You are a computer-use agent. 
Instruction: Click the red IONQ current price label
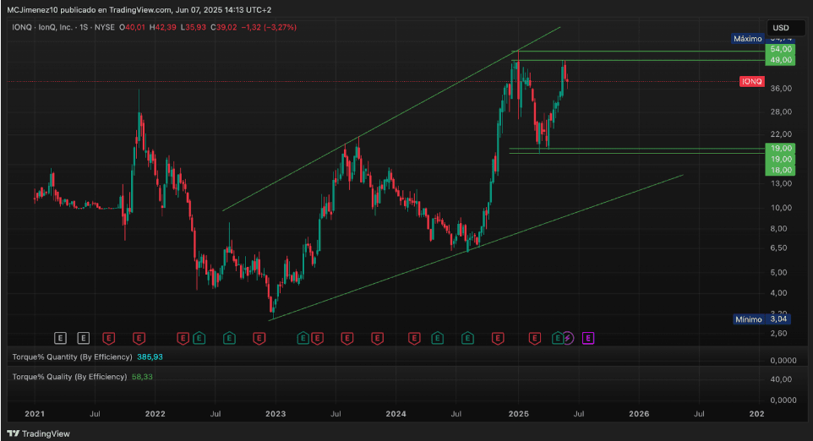coord(751,81)
